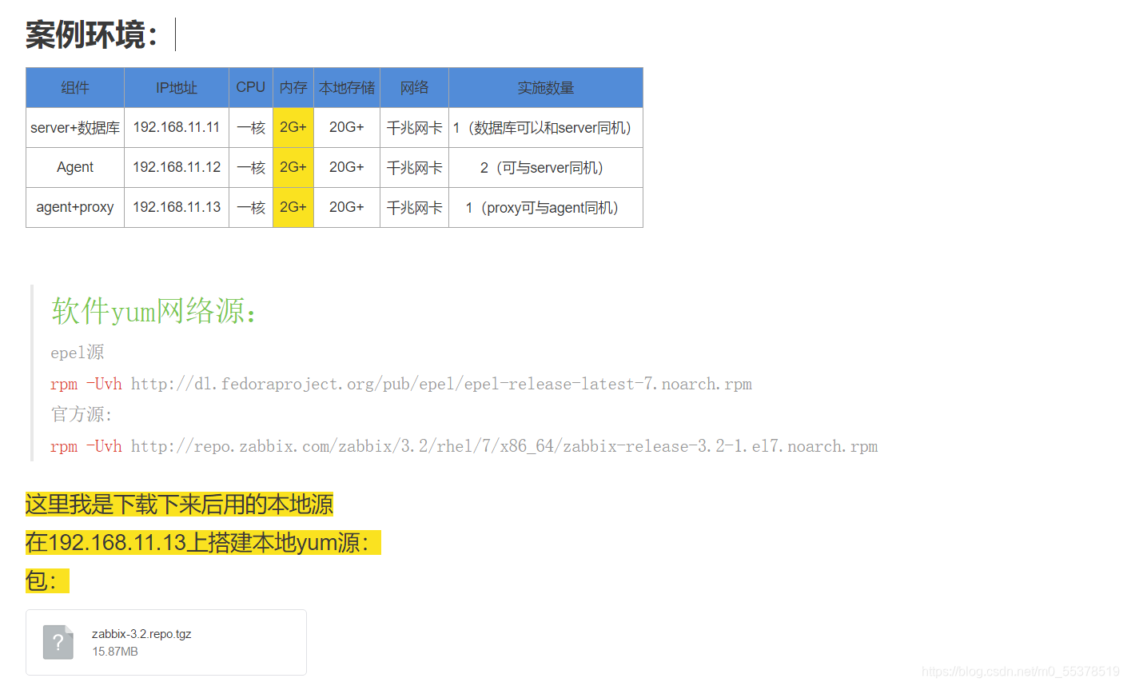This screenshot has height=686, width=1127.
Task: Click the IP地址 table header
Action: click(177, 88)
